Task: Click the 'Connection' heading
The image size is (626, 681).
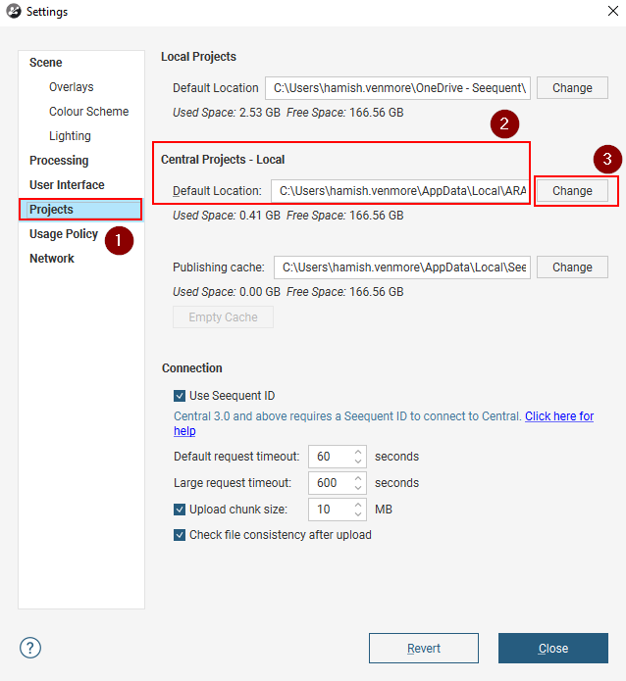Action: (x=192, y=367)
